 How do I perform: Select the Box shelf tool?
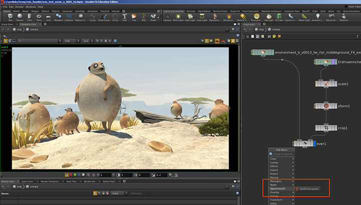(10, 17)
